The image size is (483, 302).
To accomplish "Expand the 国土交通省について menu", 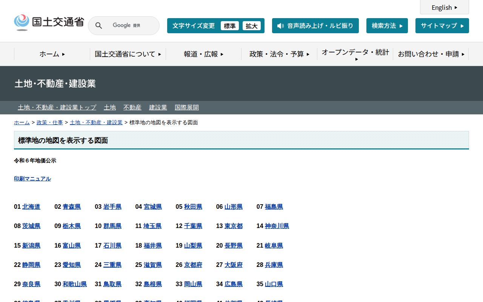I will click(x=128, y=54).
